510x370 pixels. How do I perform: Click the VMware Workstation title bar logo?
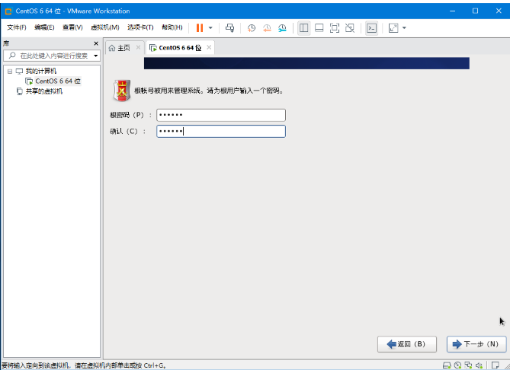(8, 11)
